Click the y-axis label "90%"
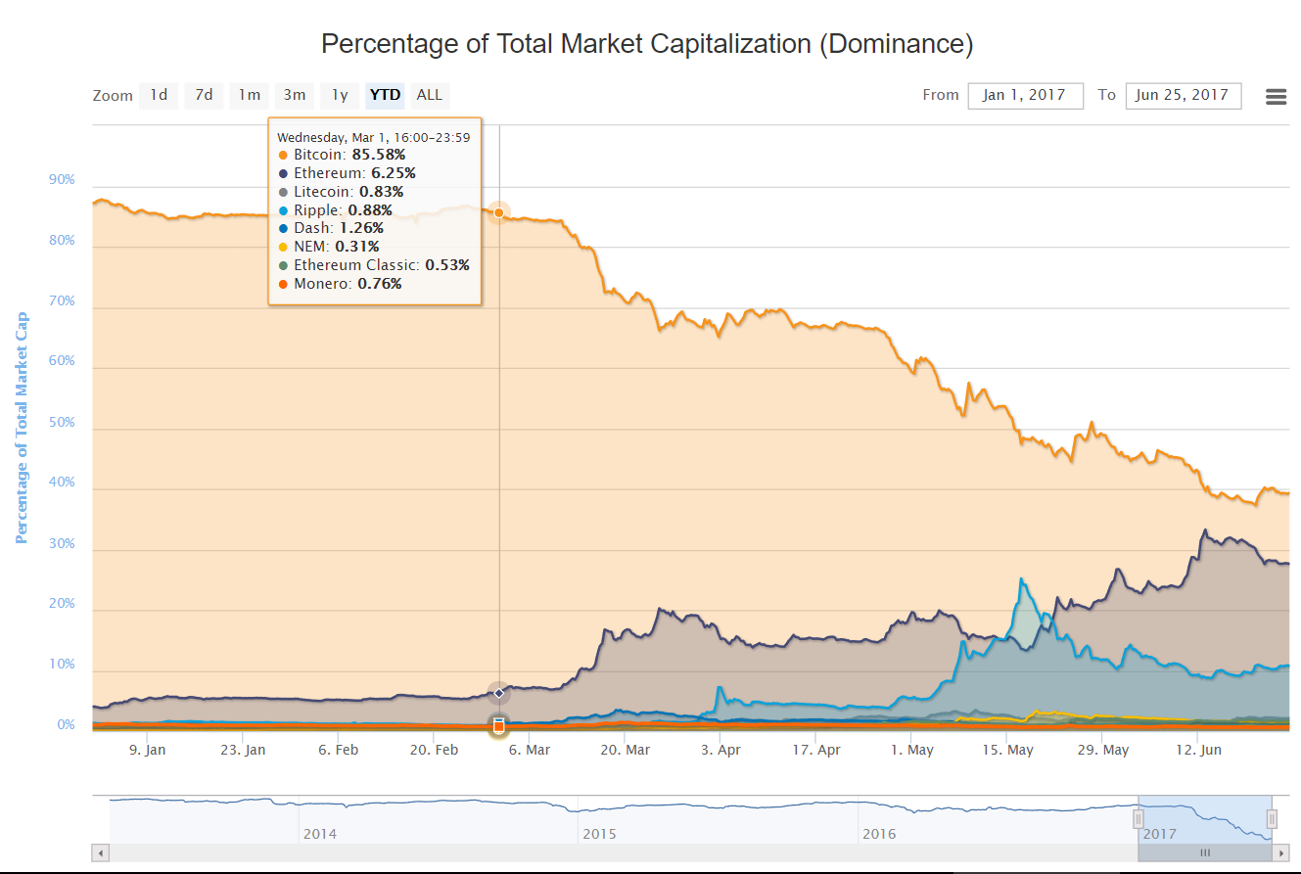1301x874 pixels. point(62,180)
